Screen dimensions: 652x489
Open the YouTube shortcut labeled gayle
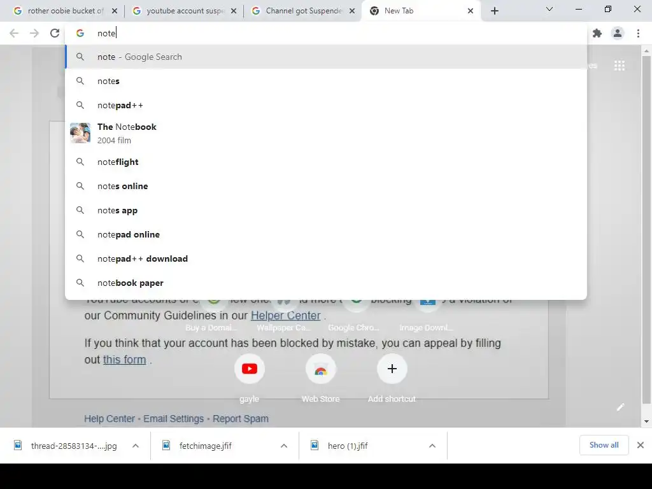pos(250,369)
